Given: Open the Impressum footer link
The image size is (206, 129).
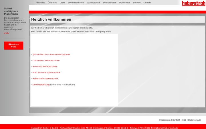Looking at the screenshot, I should tap(165, 120).
